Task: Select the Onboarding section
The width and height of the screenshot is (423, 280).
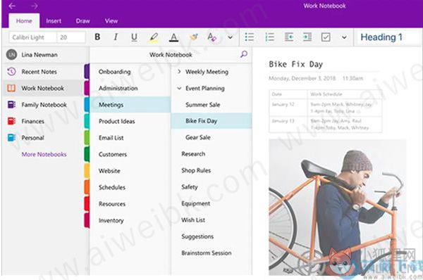Action: click(130, 72)
